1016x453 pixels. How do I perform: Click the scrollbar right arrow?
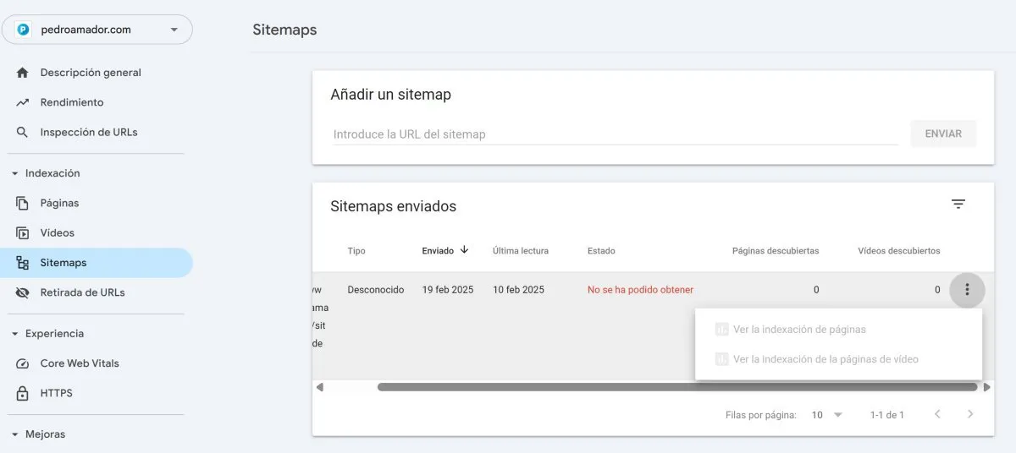987,387
